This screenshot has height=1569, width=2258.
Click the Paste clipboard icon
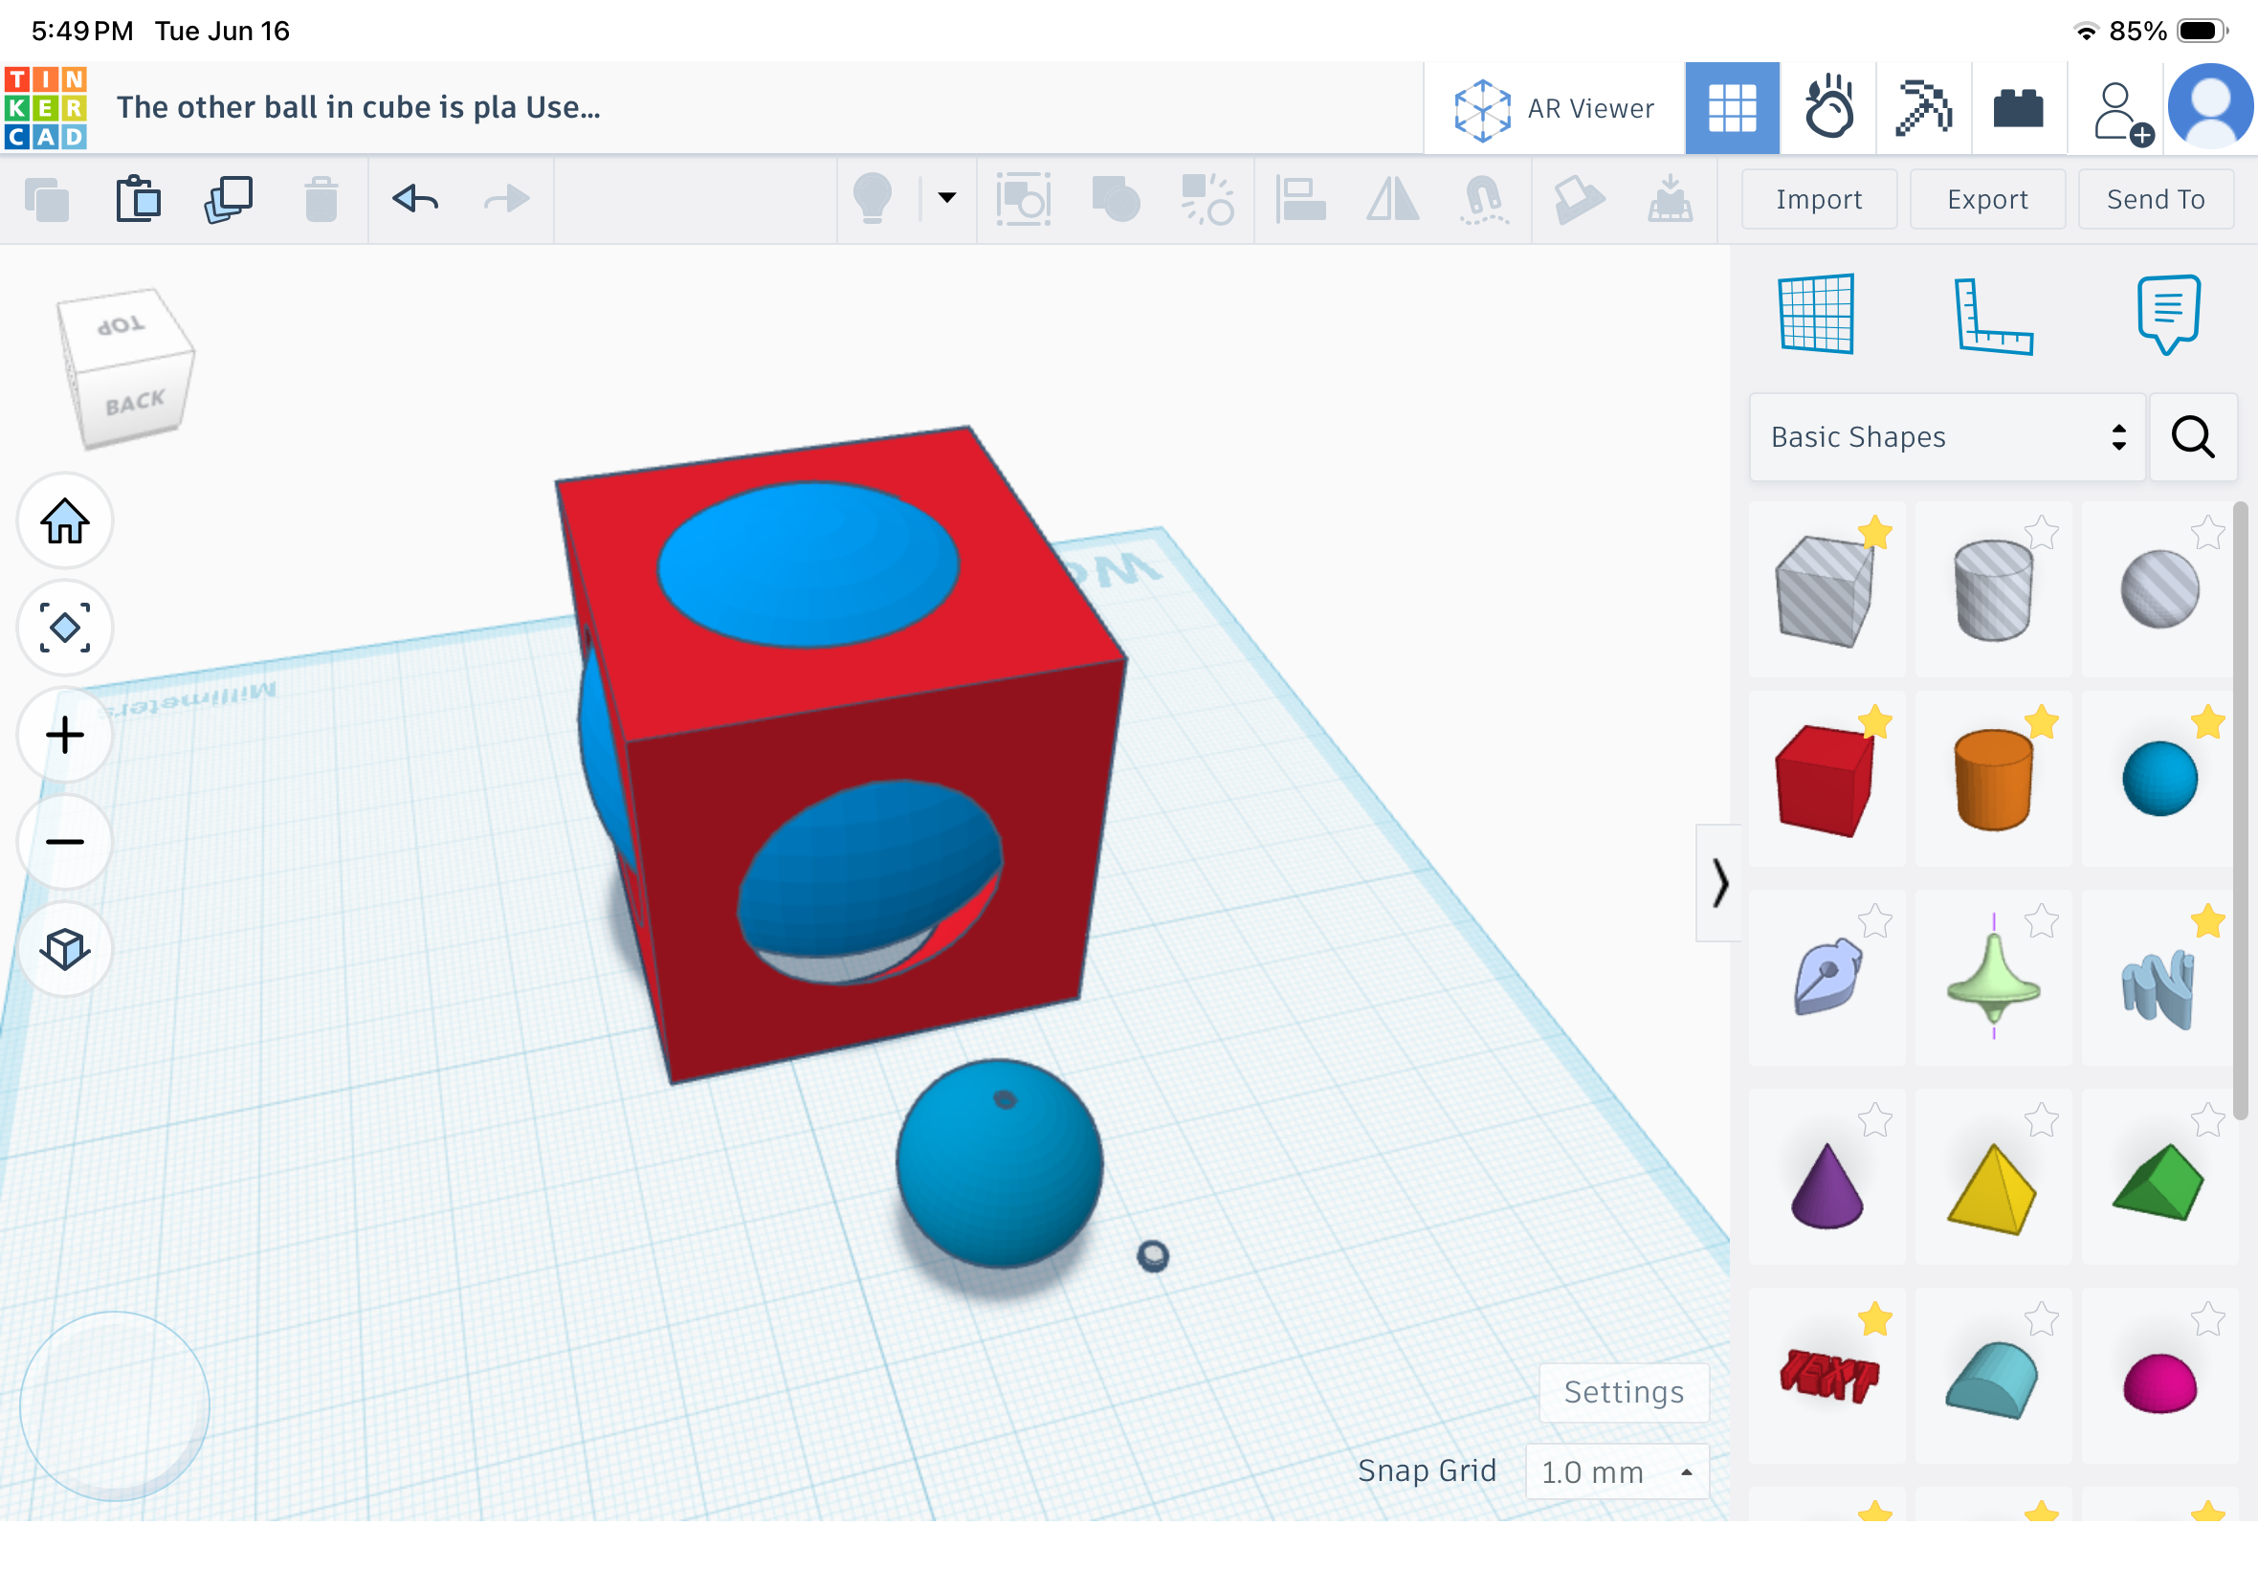click(138, 200)
